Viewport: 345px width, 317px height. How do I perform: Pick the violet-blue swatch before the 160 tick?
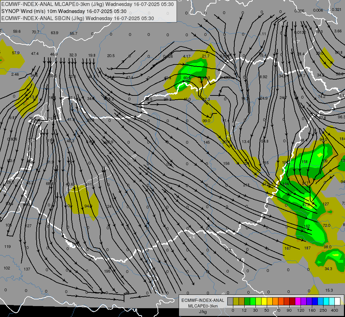(309, 301)
